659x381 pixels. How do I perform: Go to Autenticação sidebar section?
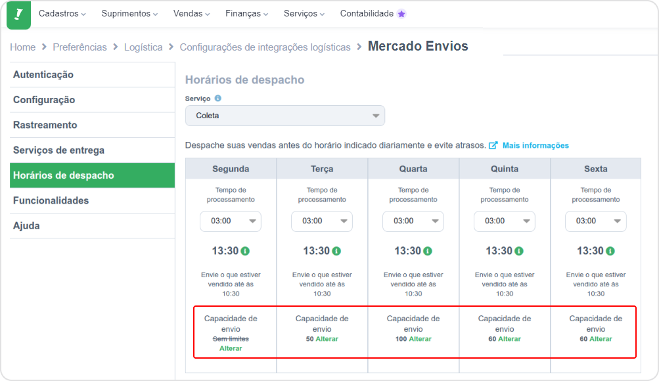pos(92,75)
